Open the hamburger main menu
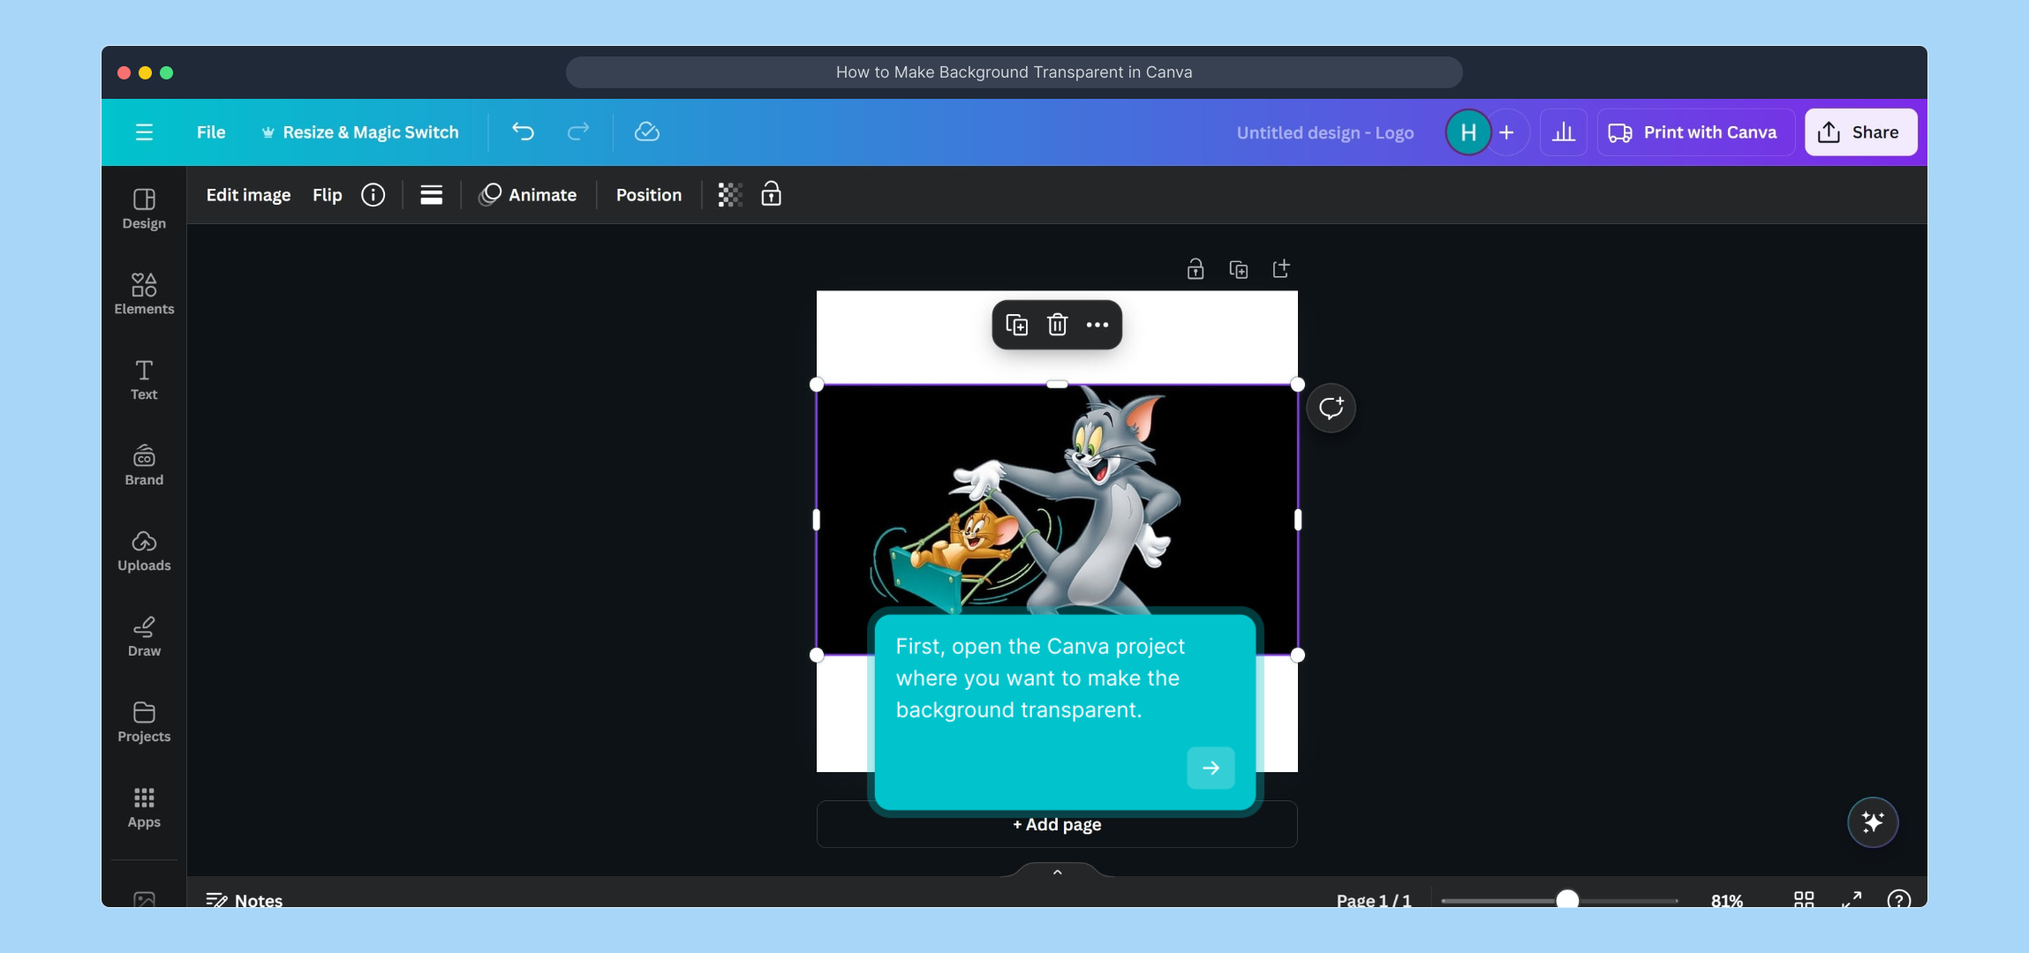2029x953 pixels. tap(144, 132)
